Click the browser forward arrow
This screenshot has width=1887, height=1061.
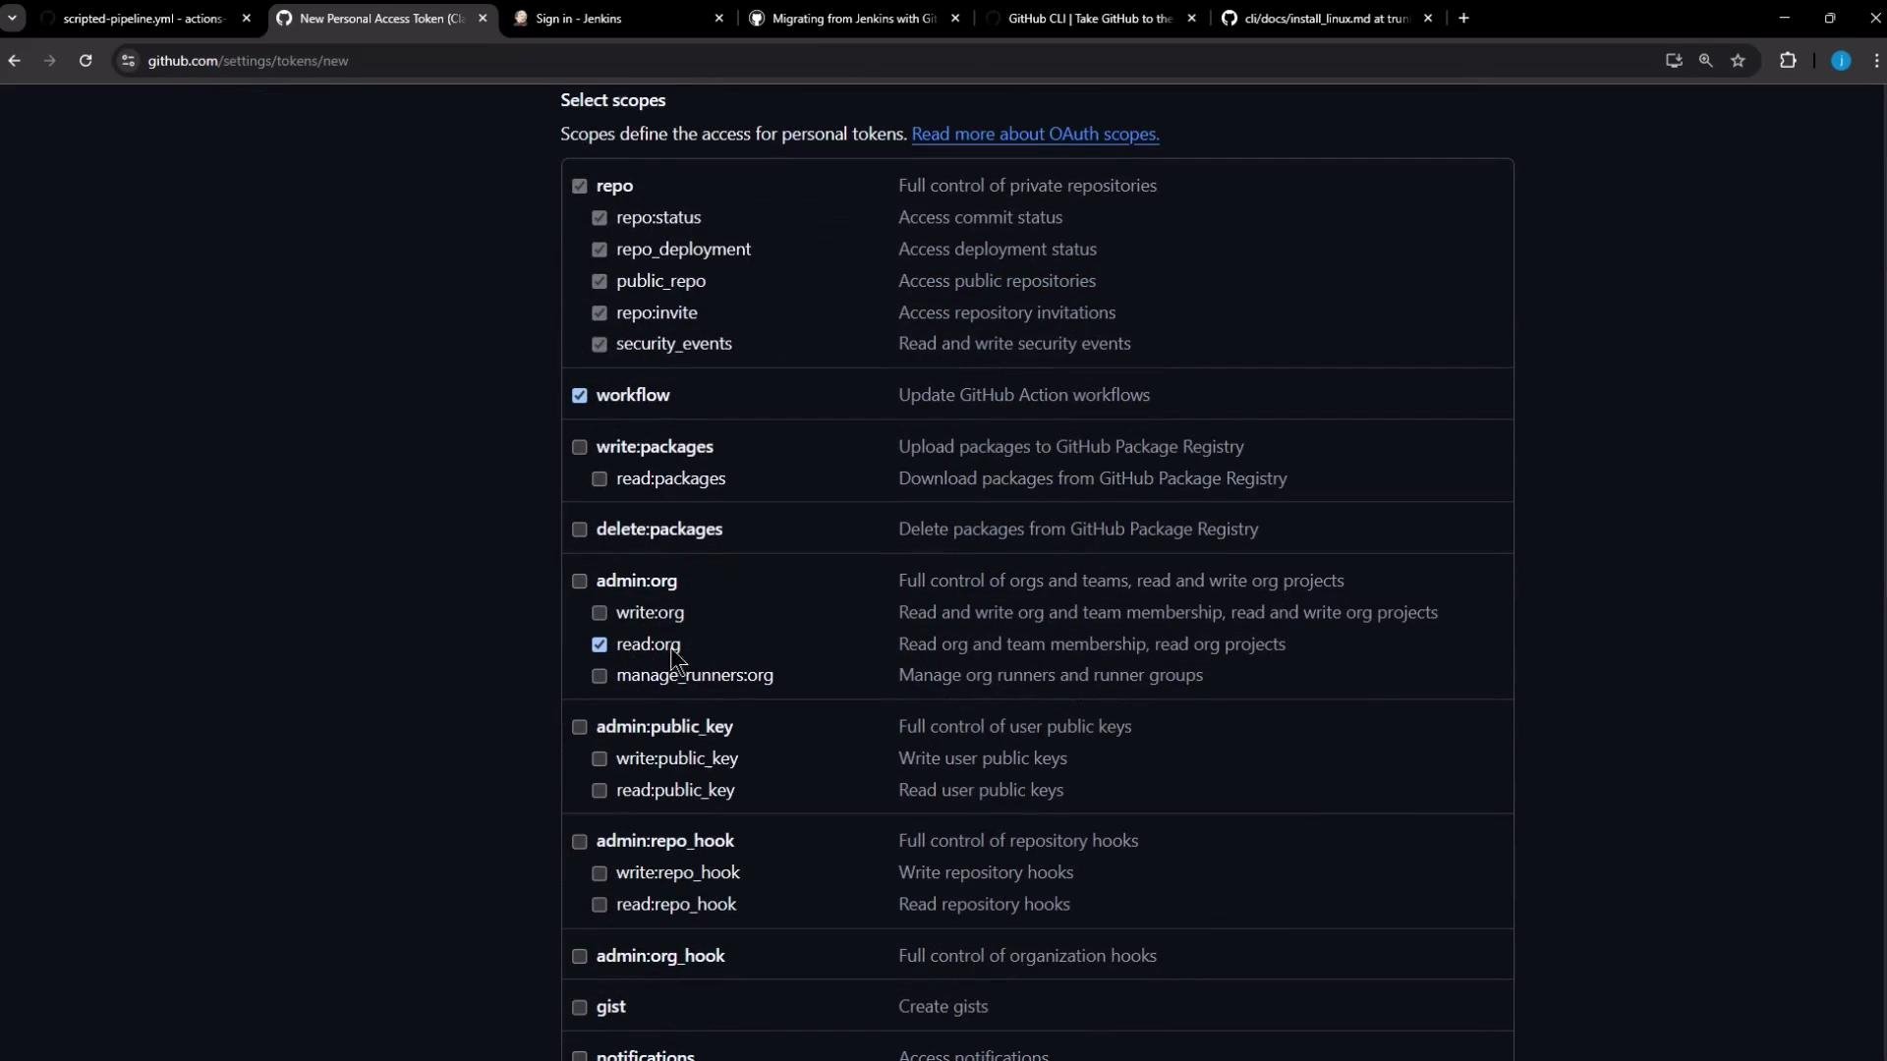tap(49, 61)
